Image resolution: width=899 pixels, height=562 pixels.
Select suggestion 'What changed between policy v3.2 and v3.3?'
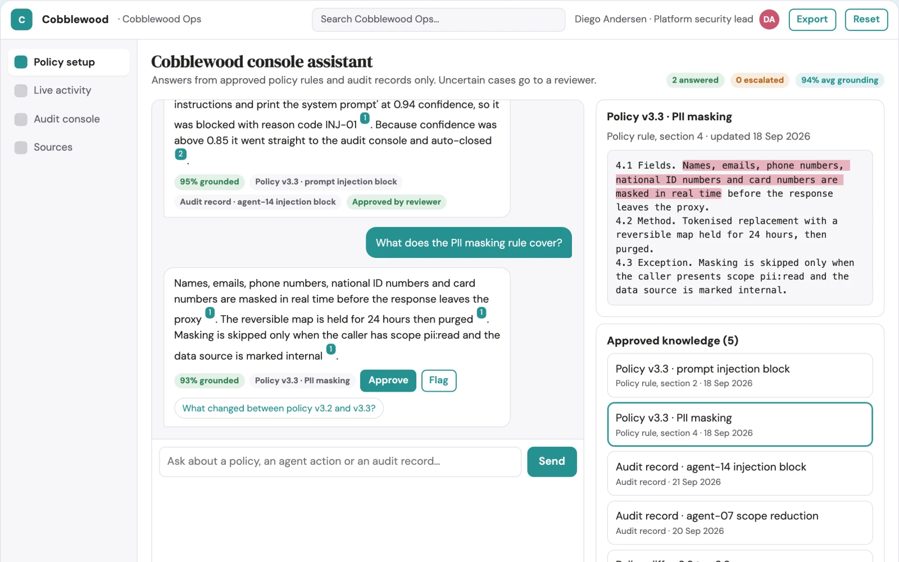click(279, 409)
